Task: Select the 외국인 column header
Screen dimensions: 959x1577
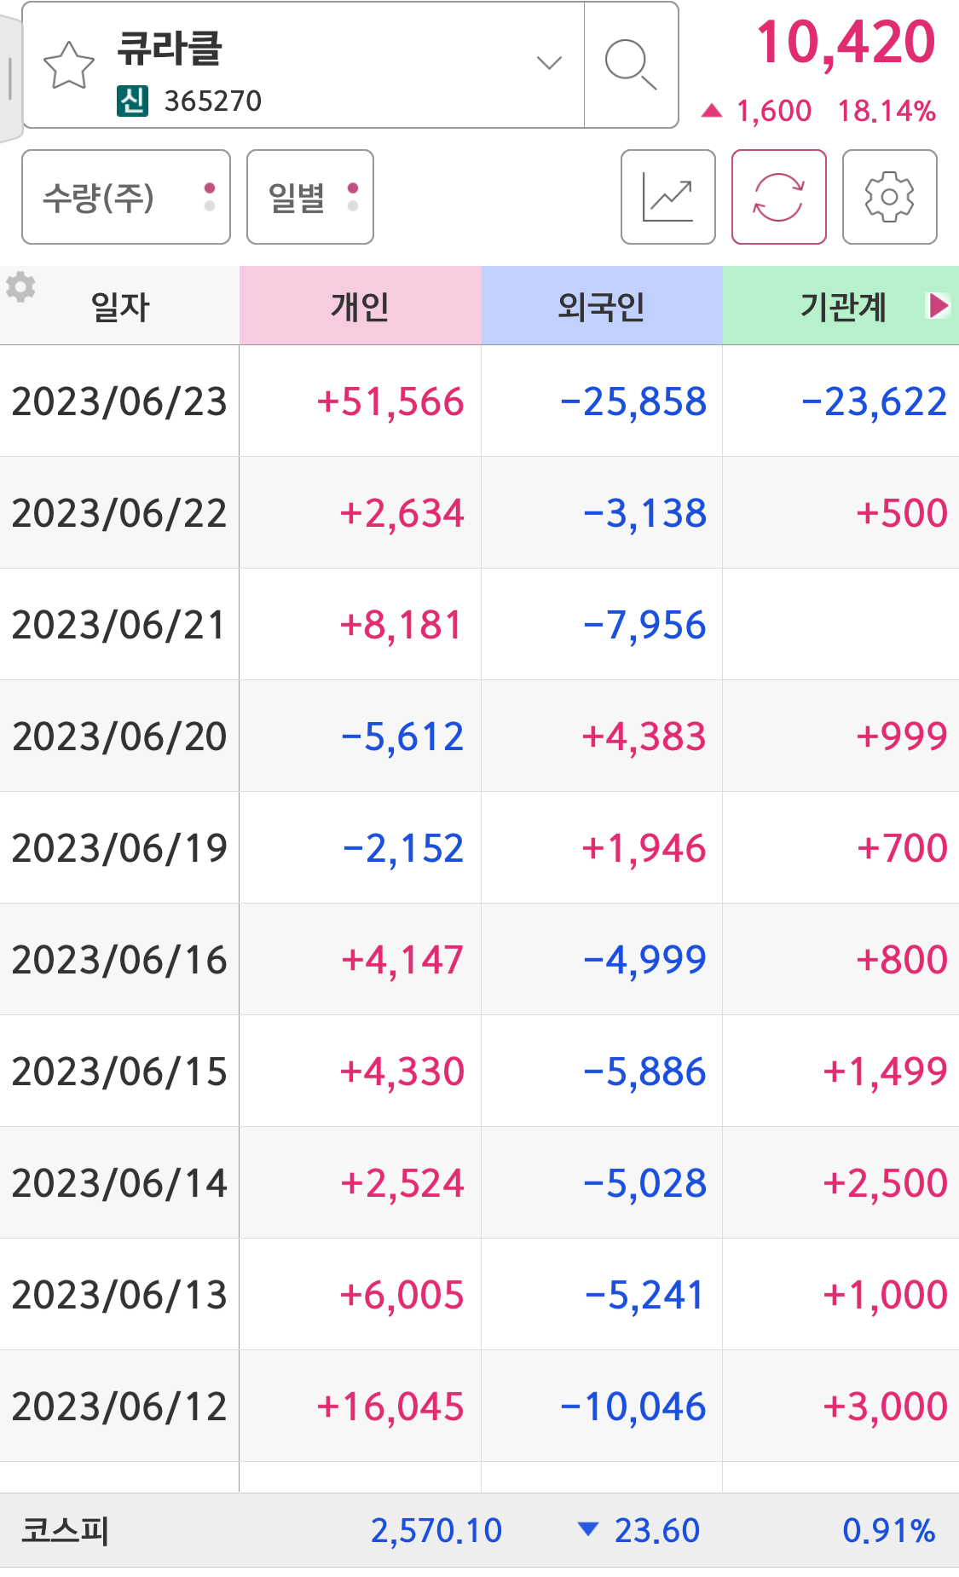Action: point(602,305)
